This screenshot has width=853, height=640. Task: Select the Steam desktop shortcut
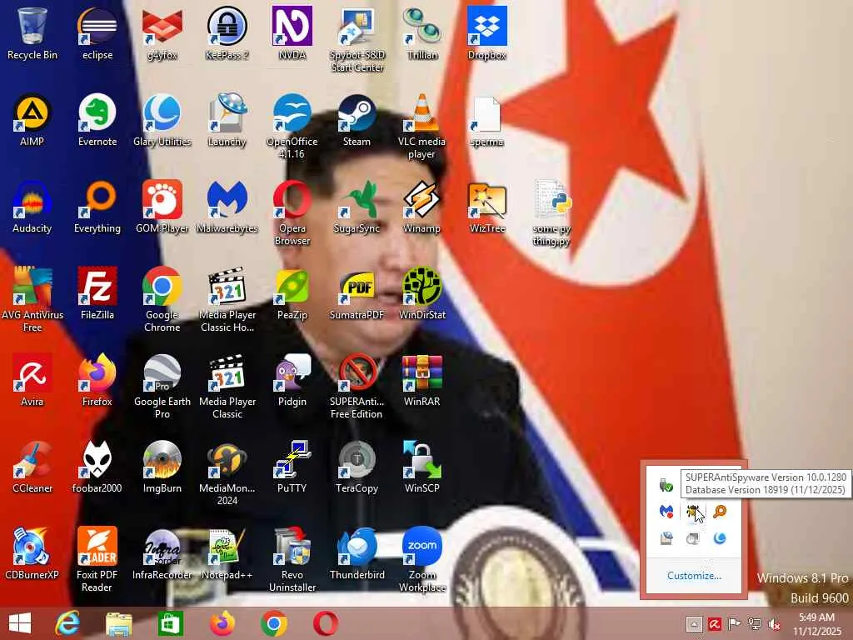tap(357, 120)
